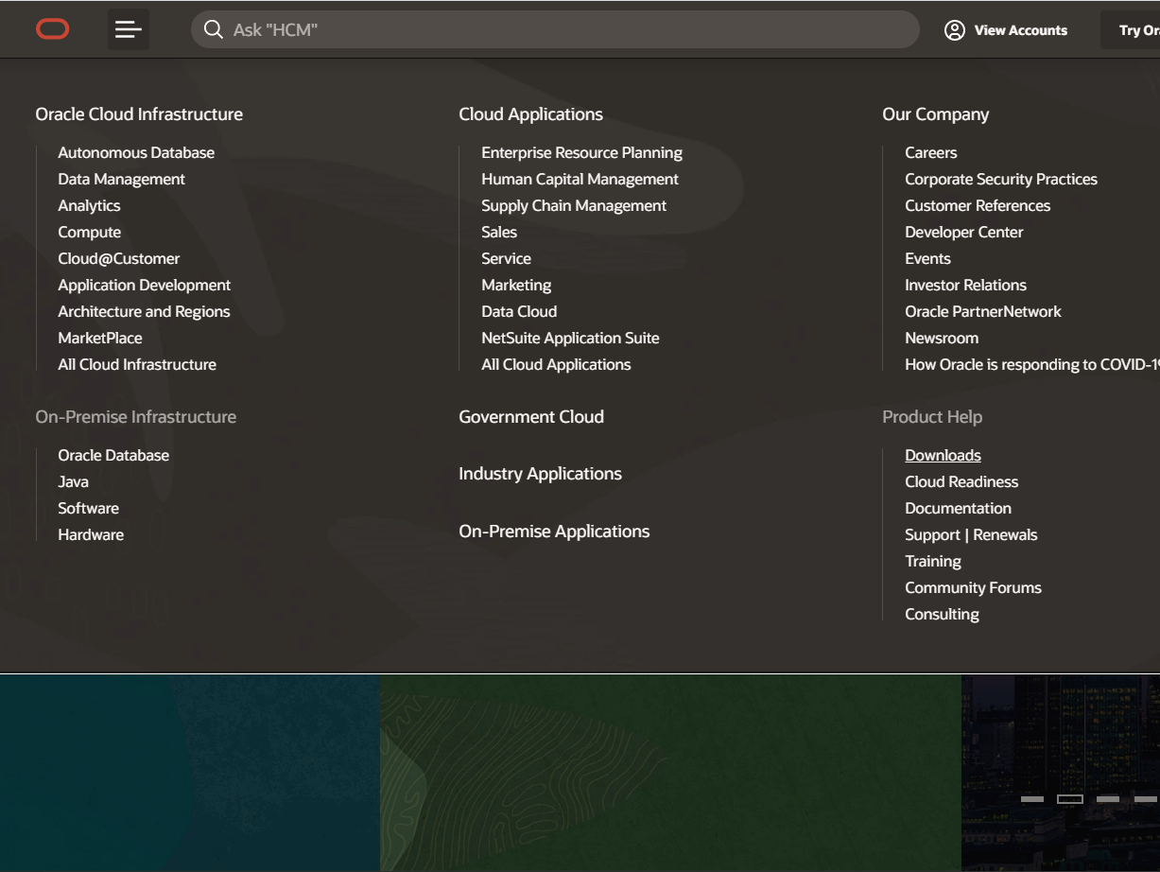Screen dimensions: 1160x872
Task: Open Supply Chain Management
Action: pos(574,206)
